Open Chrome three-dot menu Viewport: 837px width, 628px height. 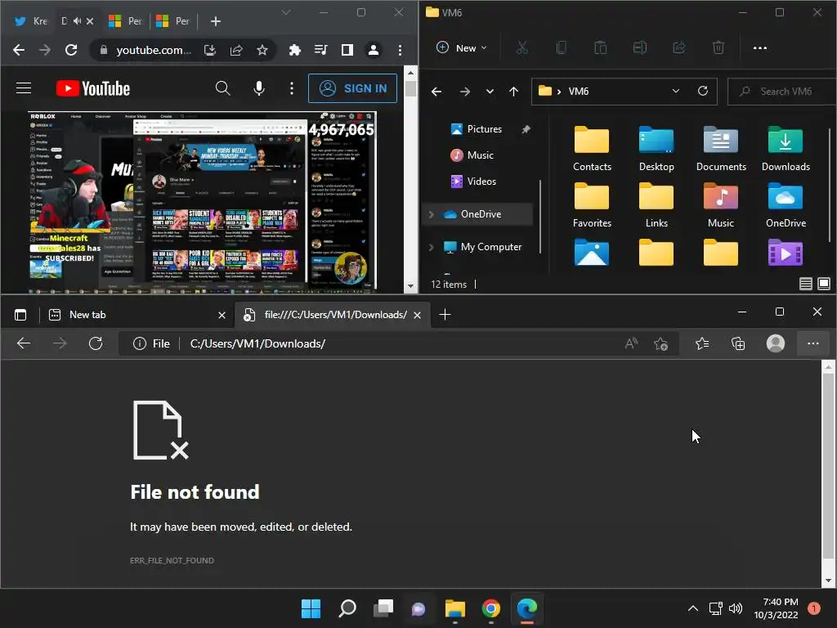point(400,50)
